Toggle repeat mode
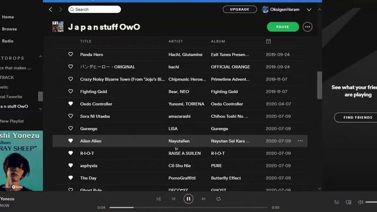The width and height of the screenshot is (377, 212). pos(219,199)
